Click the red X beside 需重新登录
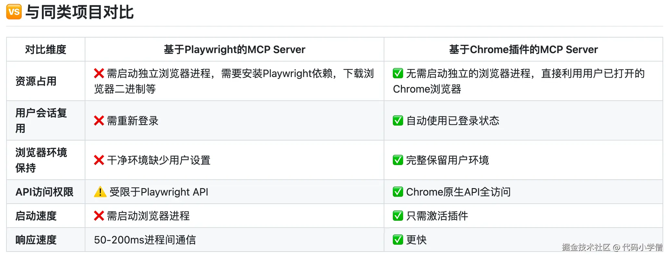 point(99,121)
